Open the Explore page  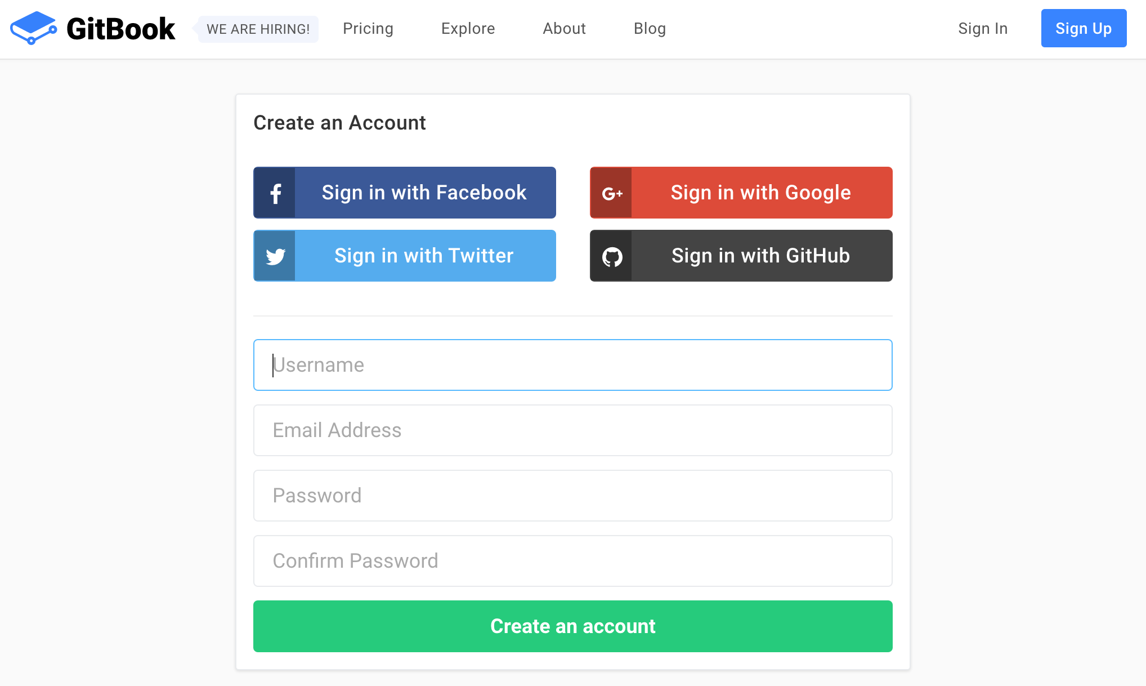tap(468, 28)
